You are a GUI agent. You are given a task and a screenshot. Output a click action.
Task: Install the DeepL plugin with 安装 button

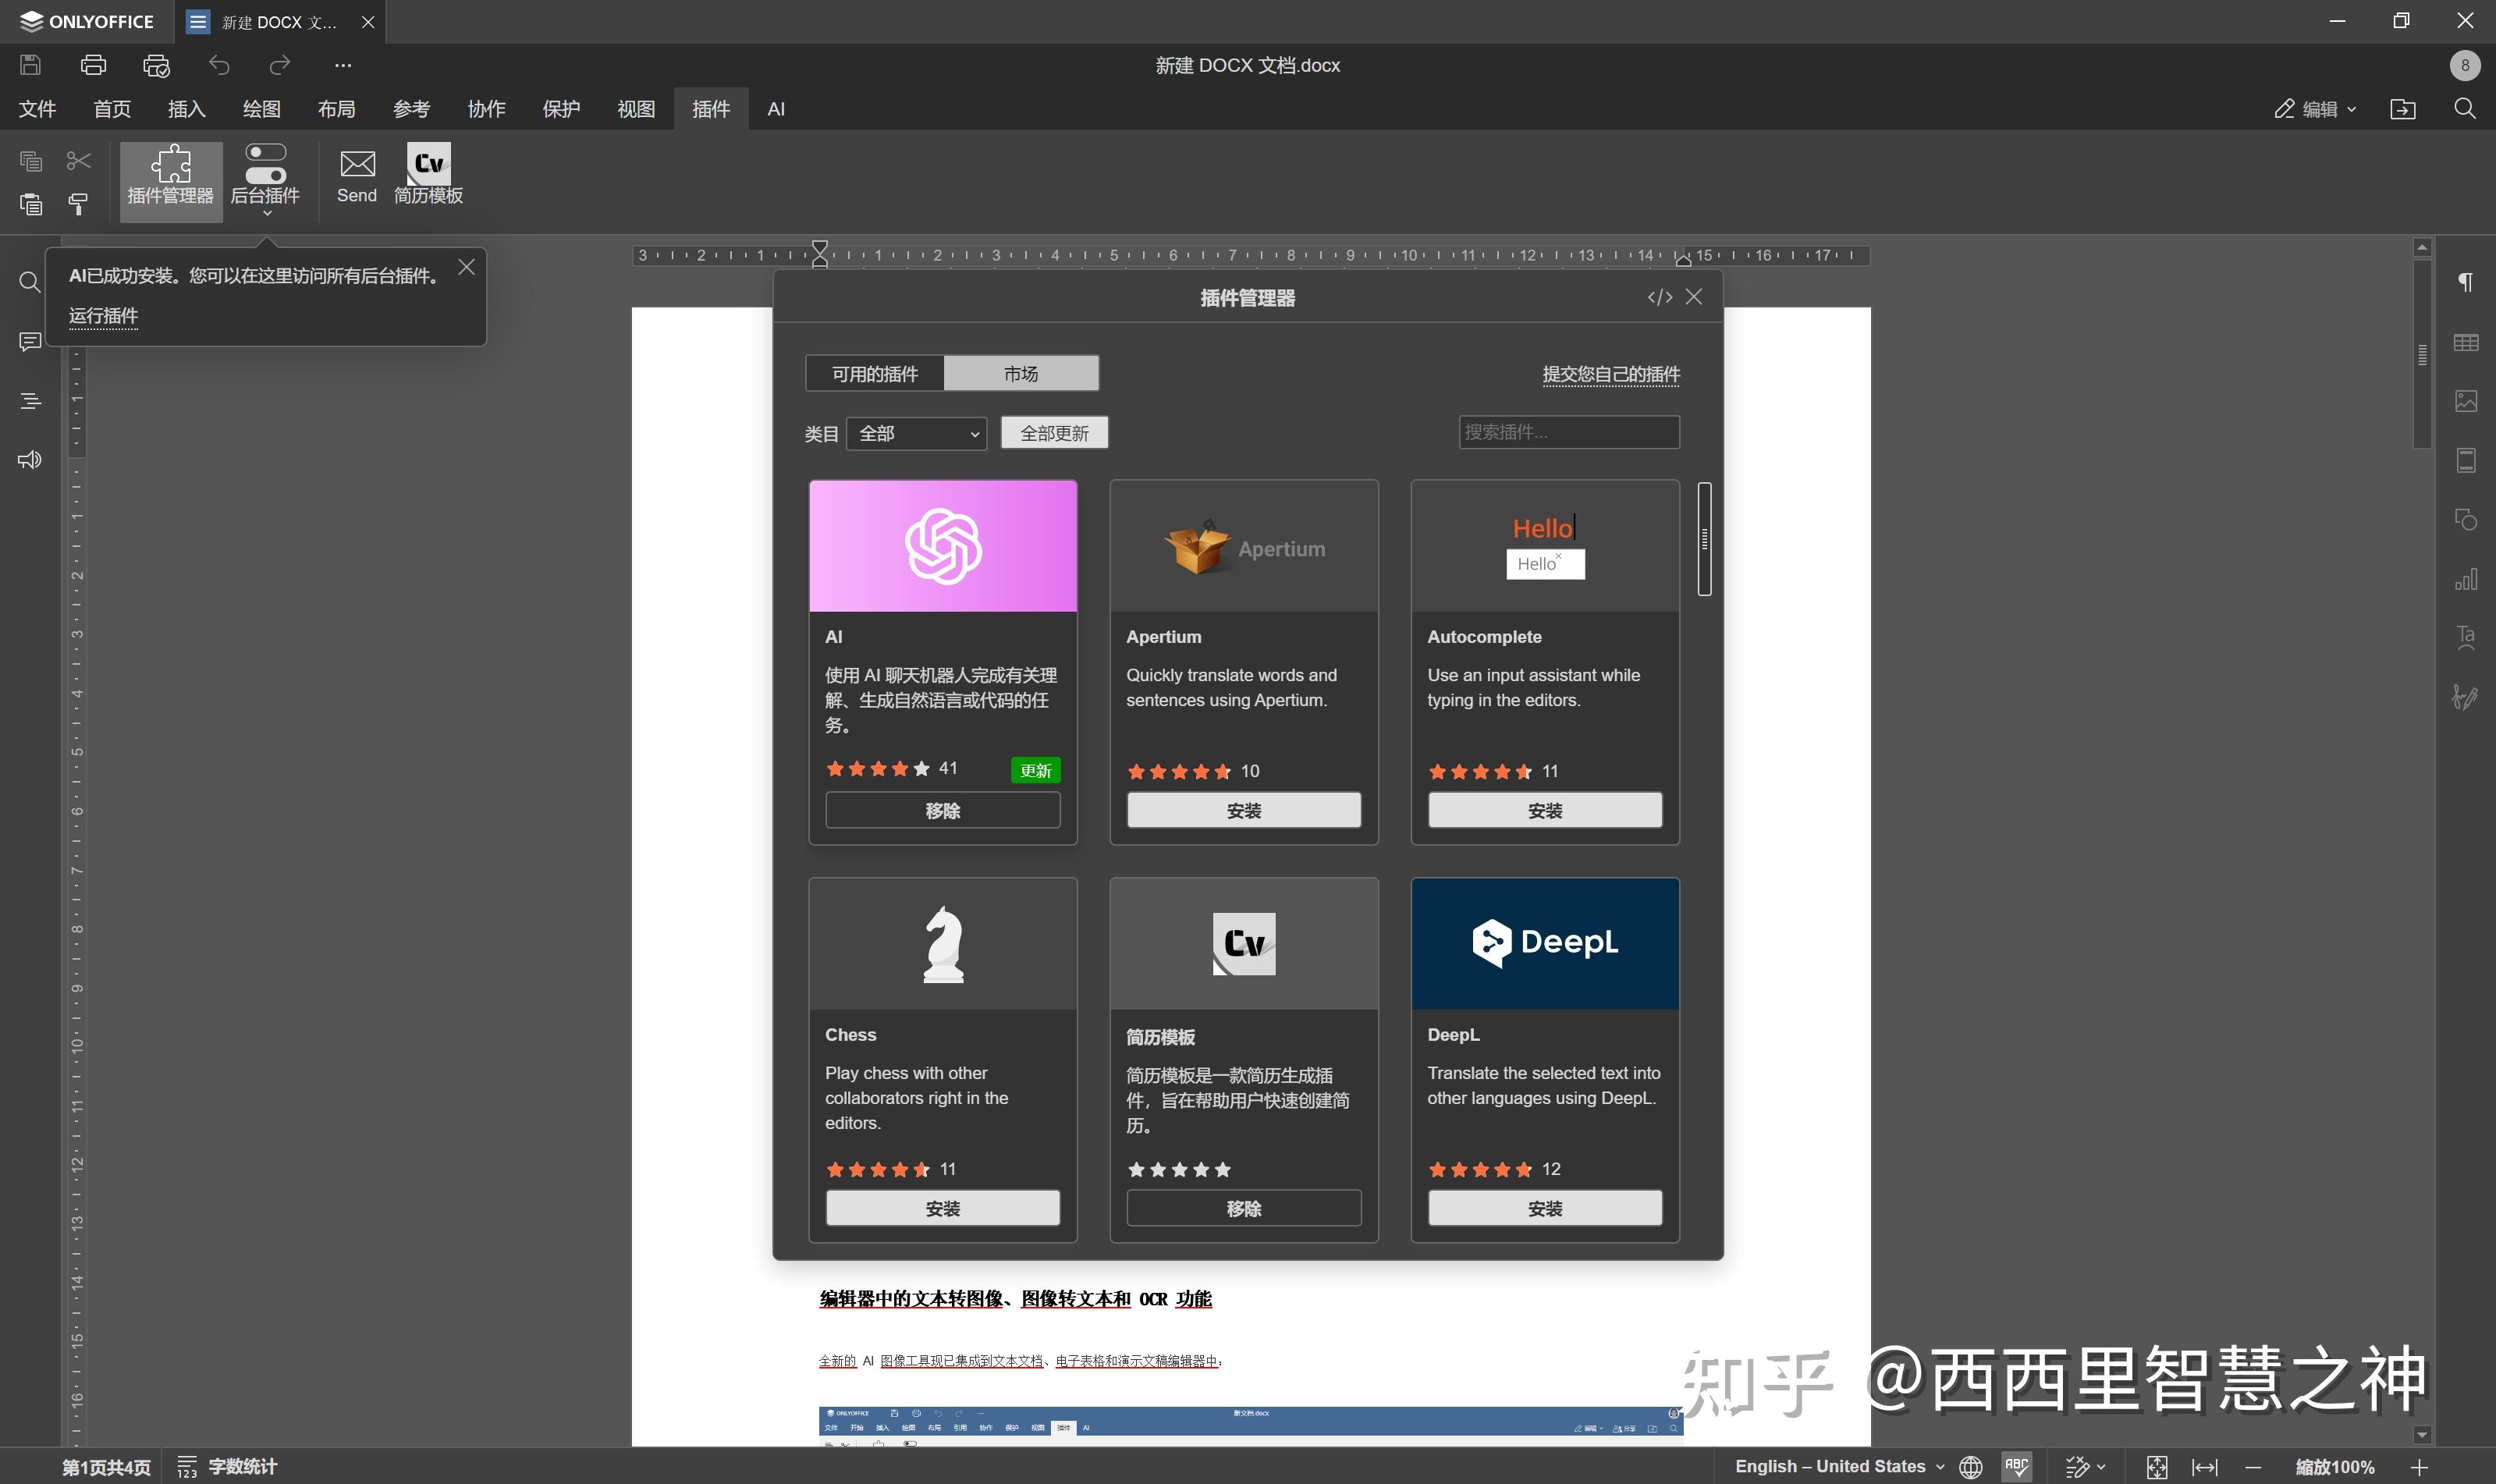(x=1543, y=1207)
